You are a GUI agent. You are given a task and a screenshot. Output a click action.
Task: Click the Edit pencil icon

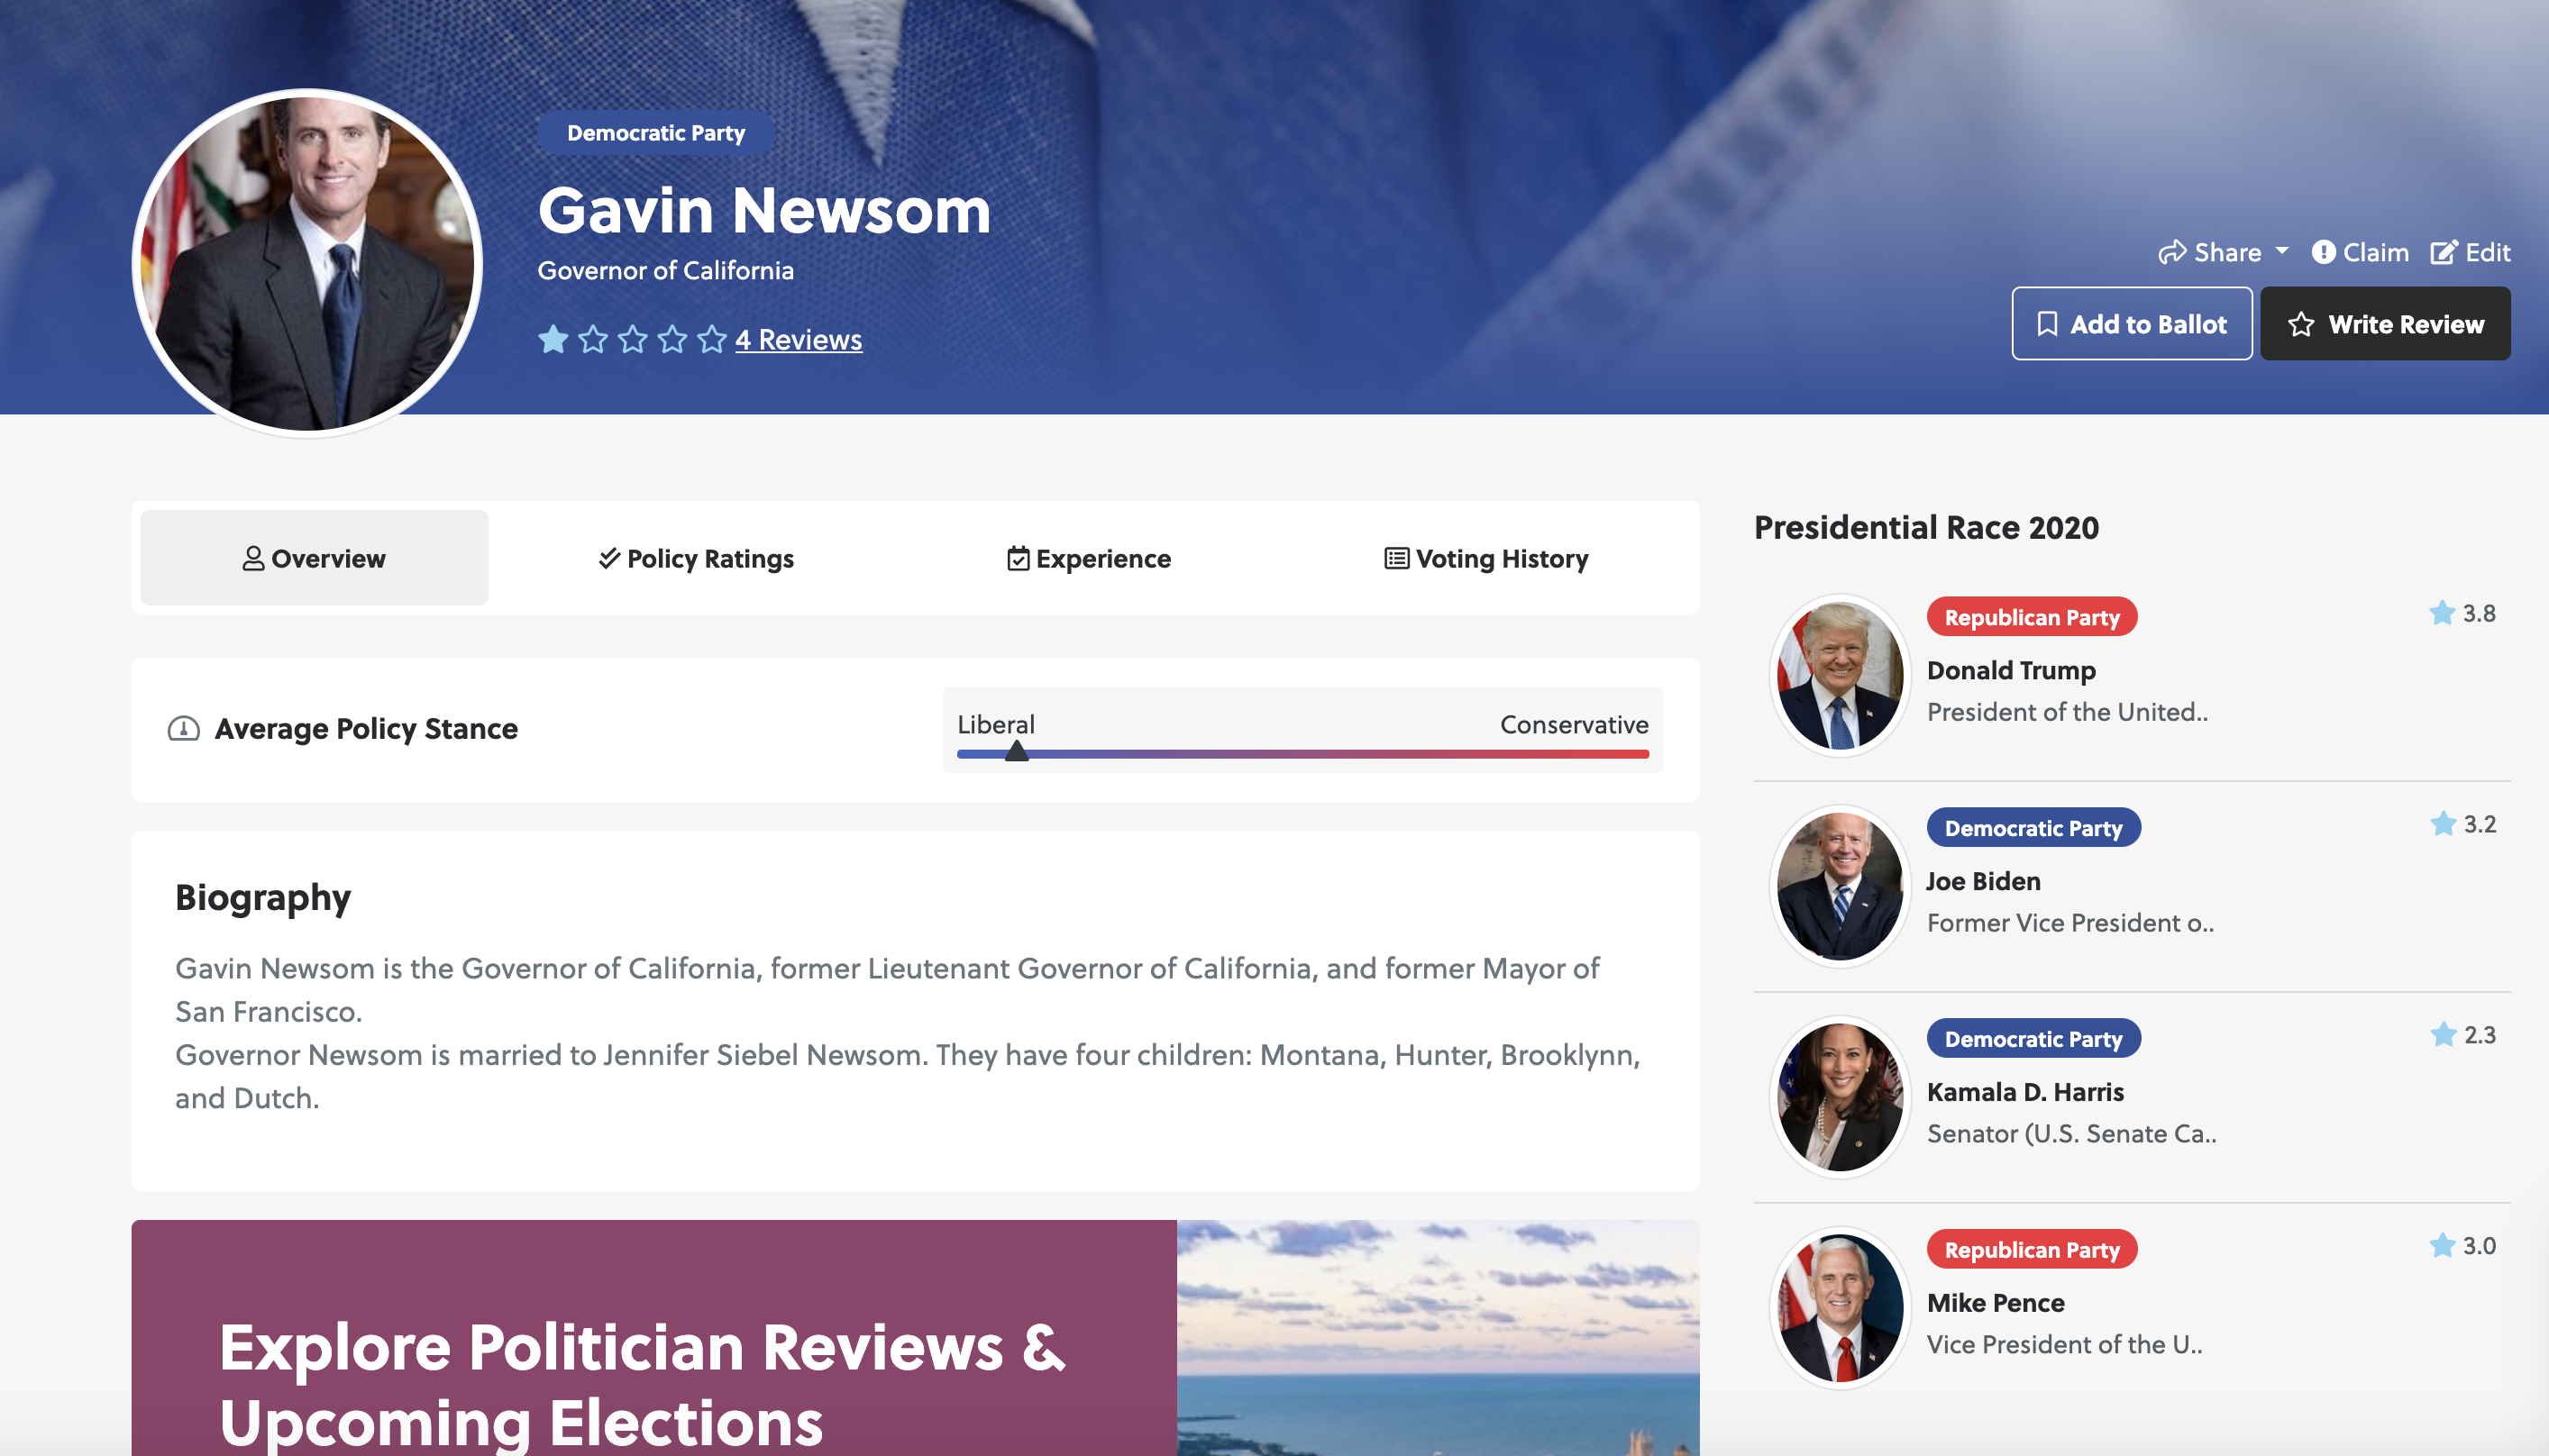[x=2443, y=252]
